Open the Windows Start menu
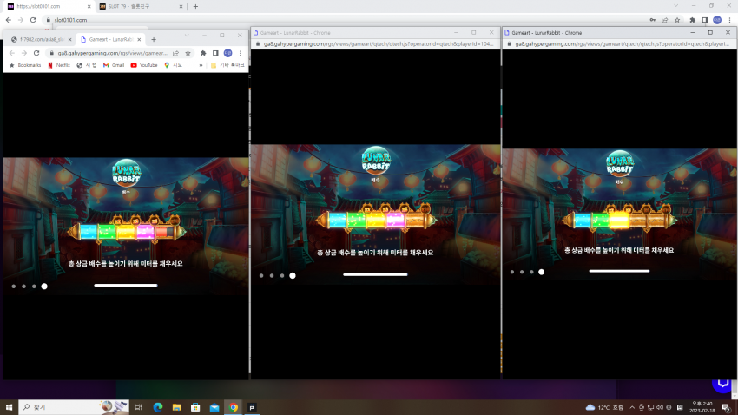The image size is (738, 415). click(x=9, y=407)
